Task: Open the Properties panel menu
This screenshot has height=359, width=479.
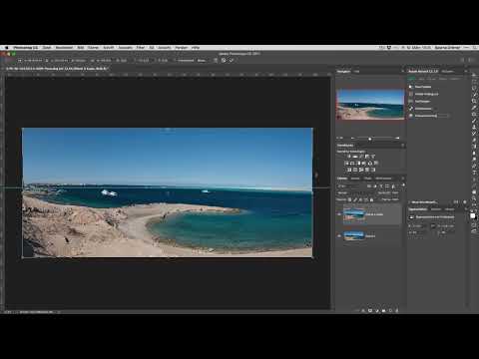Action: (x=466, y=209)
